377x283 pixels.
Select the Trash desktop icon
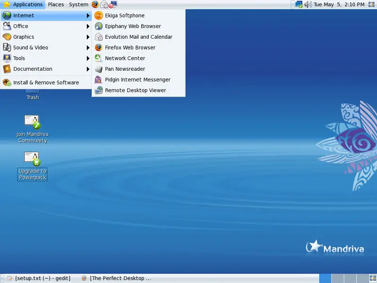pyautogui.click(x=33, y=94)
